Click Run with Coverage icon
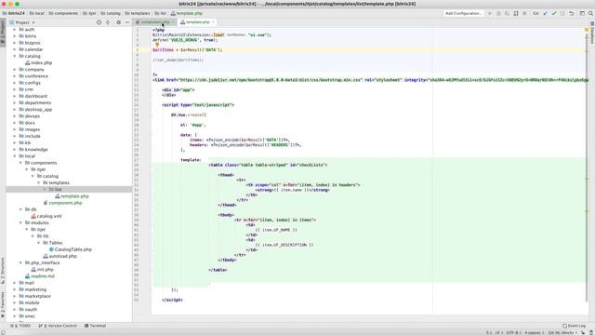Screen dimensions: 595x335 [508, 13]
